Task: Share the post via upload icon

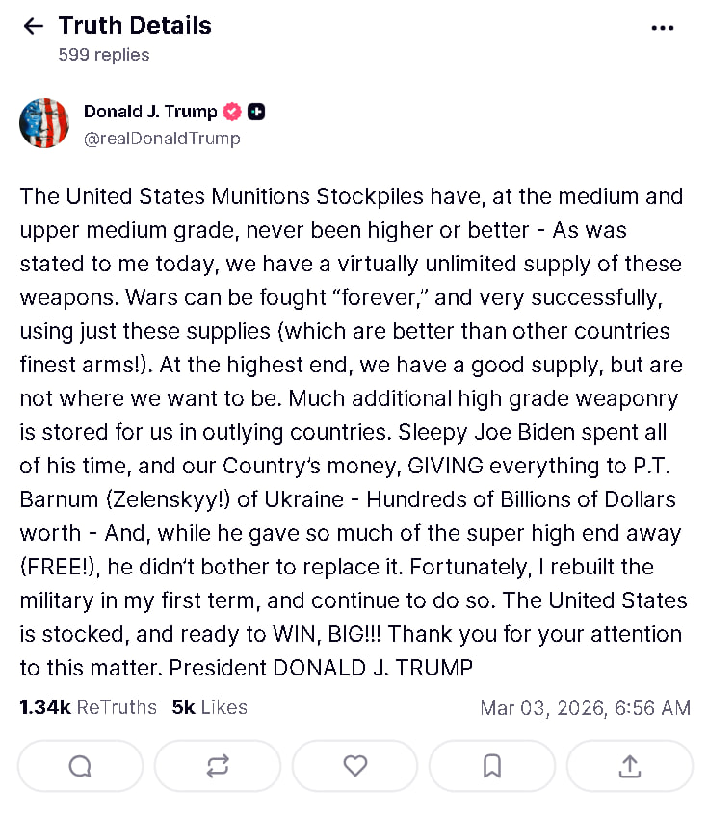Action: coord(630,766)
